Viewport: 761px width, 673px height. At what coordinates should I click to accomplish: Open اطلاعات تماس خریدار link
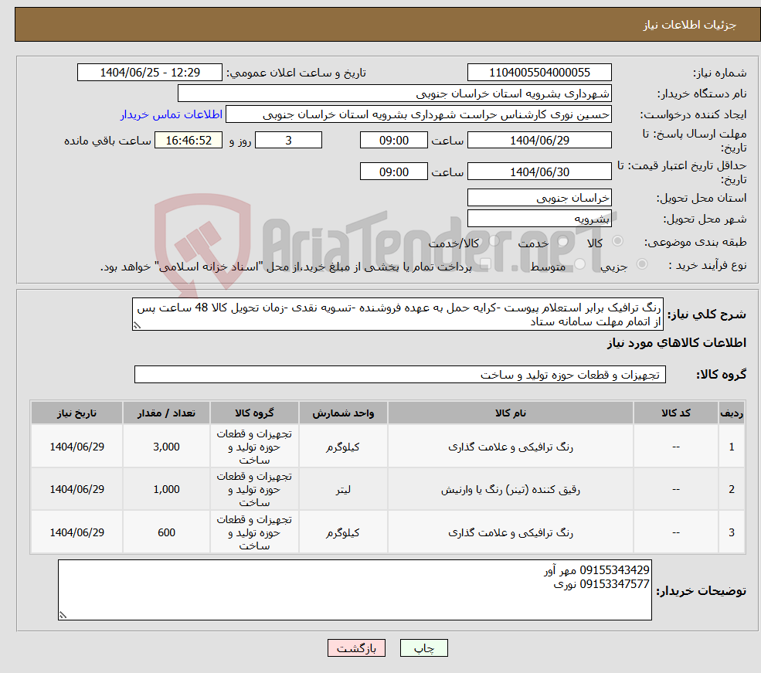pos(172,114)
